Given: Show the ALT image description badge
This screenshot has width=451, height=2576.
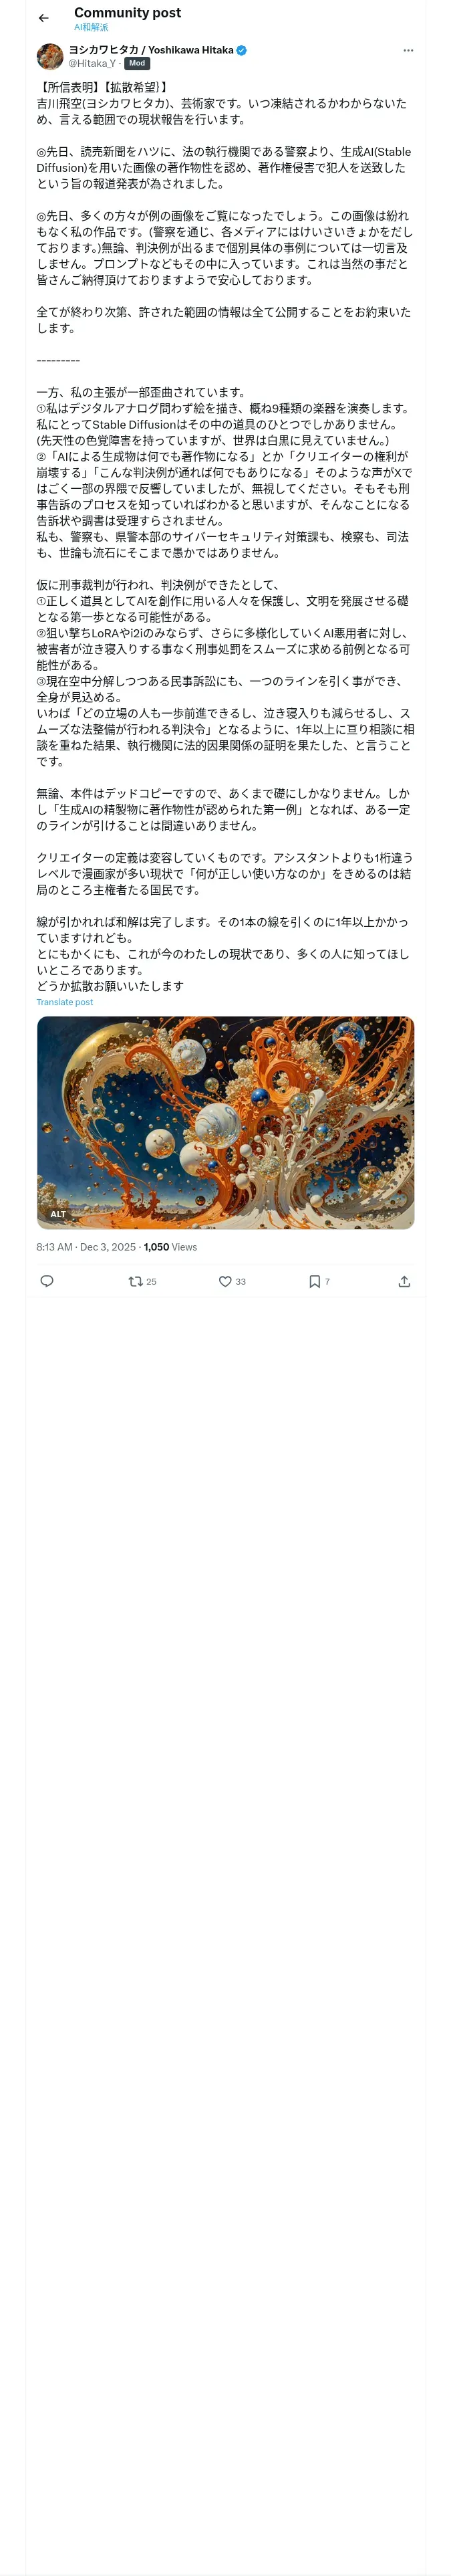Looking at the screenshot, I should (x=58, y=1214).
